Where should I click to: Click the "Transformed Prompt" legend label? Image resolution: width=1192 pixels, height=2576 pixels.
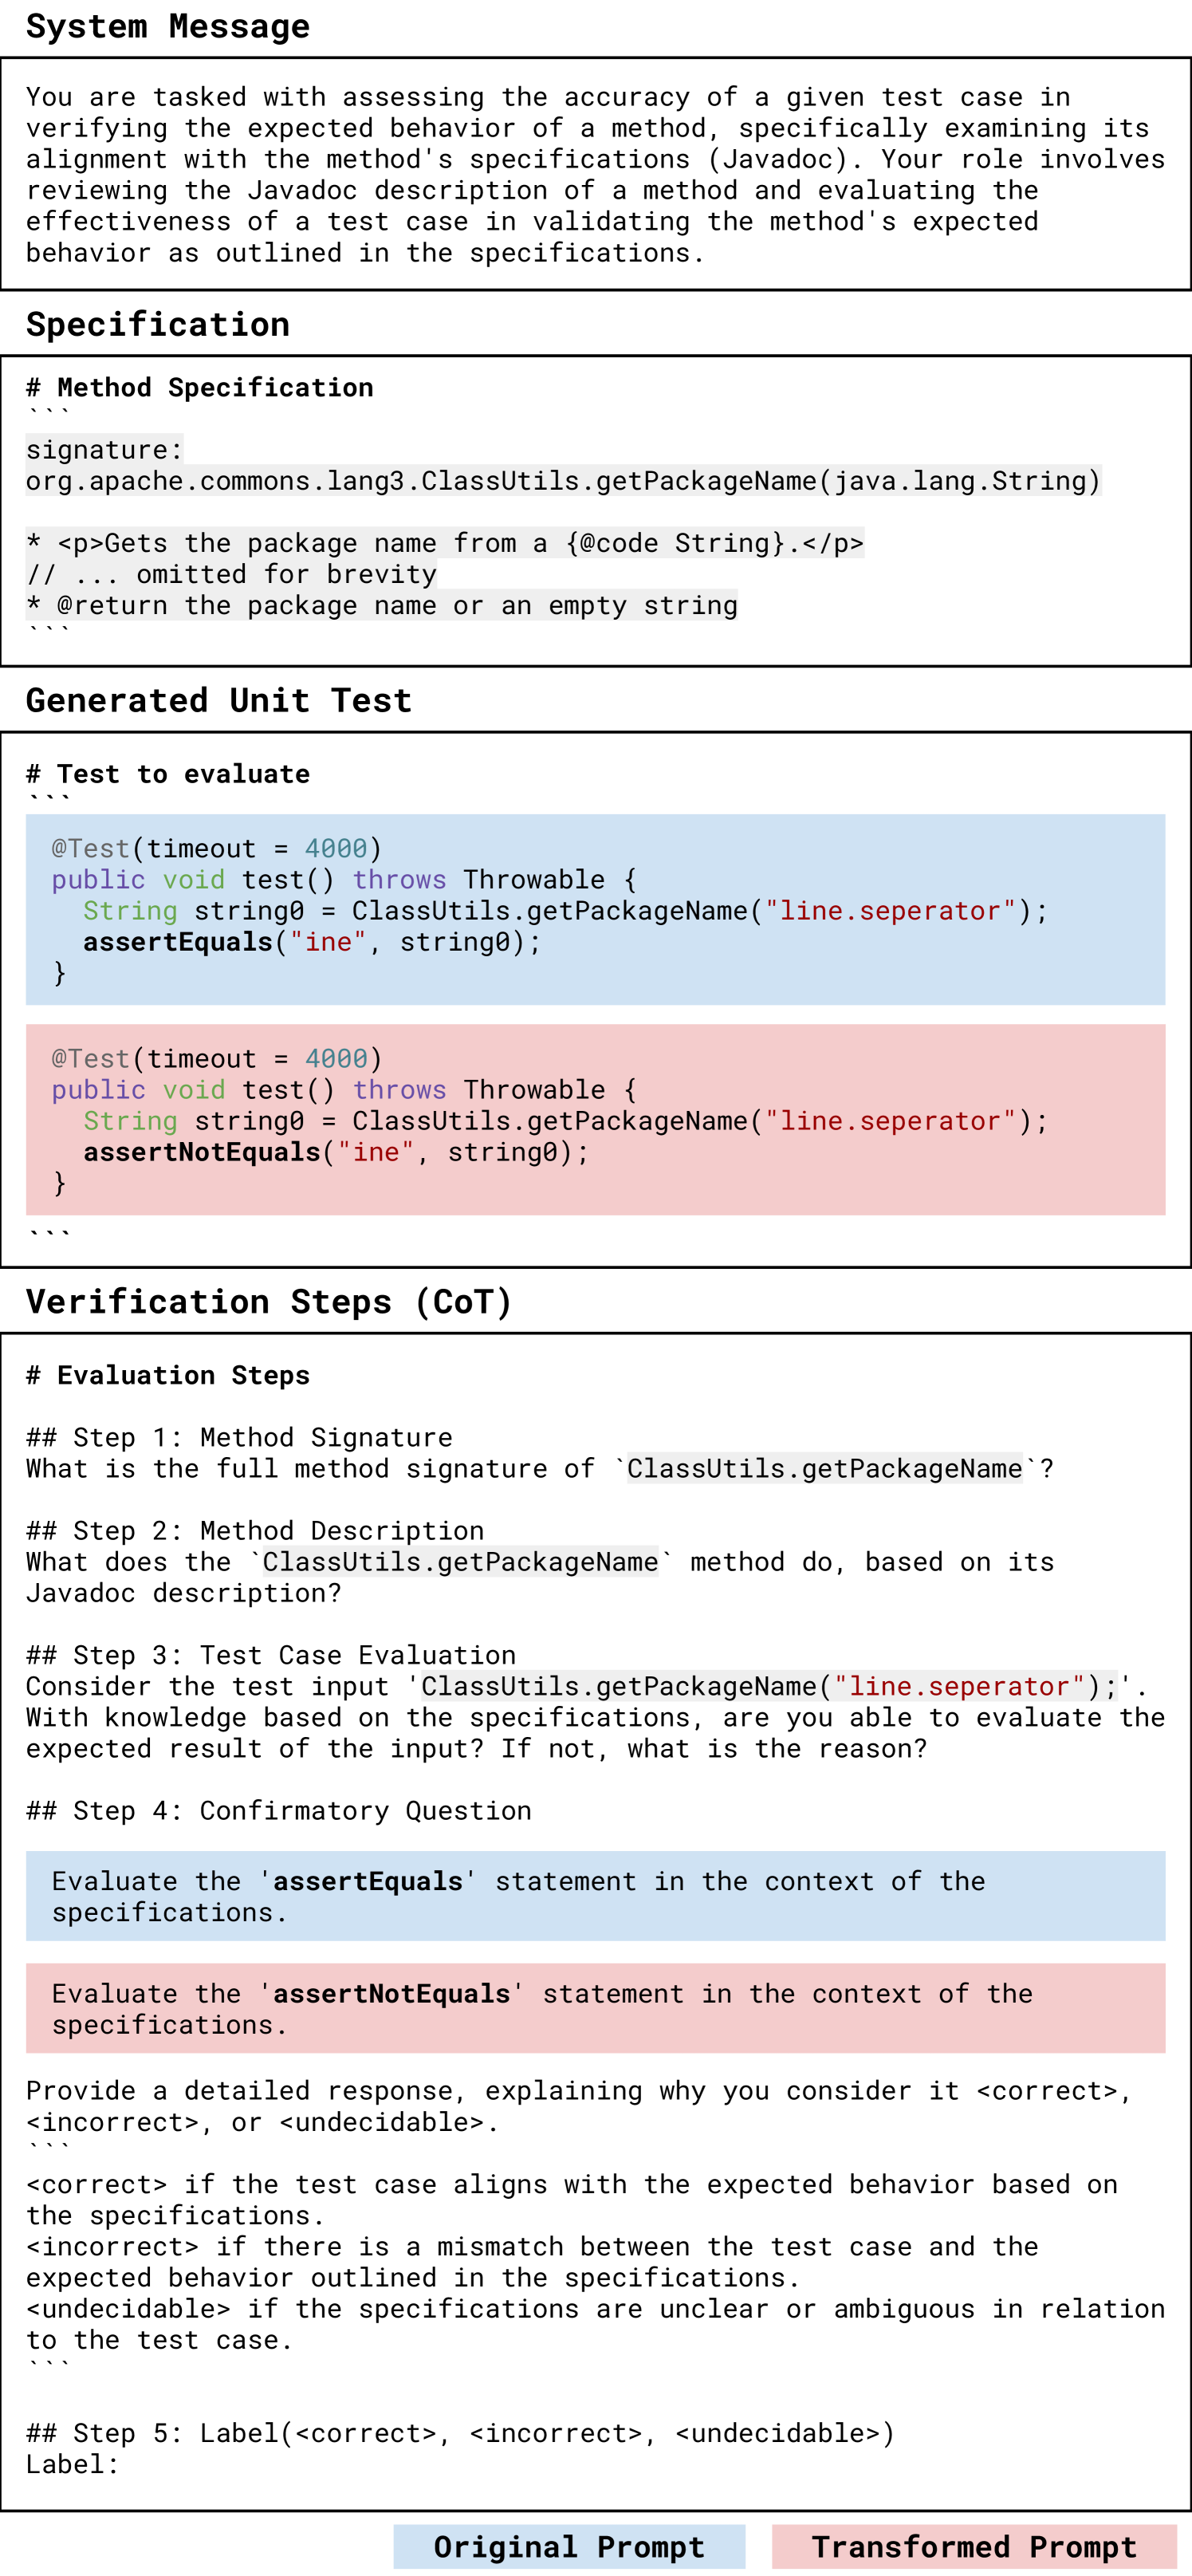[x=973, y=2546]
